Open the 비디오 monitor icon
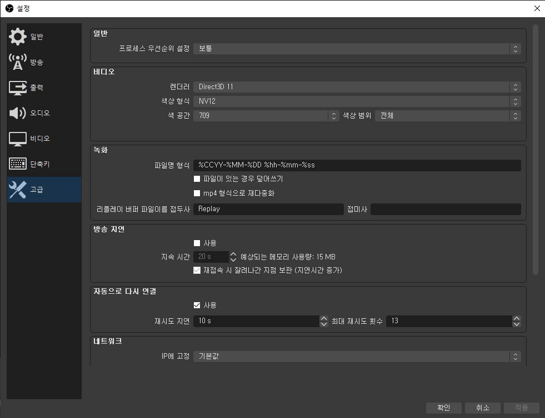 click(x=17, y=139)
